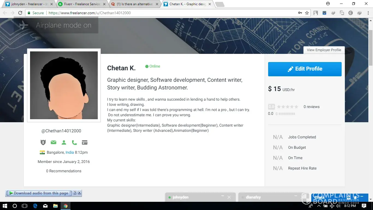Minimize the johnyden chat box
The height and width of the screenshot is (210, 373).
[x=223, y=196]
